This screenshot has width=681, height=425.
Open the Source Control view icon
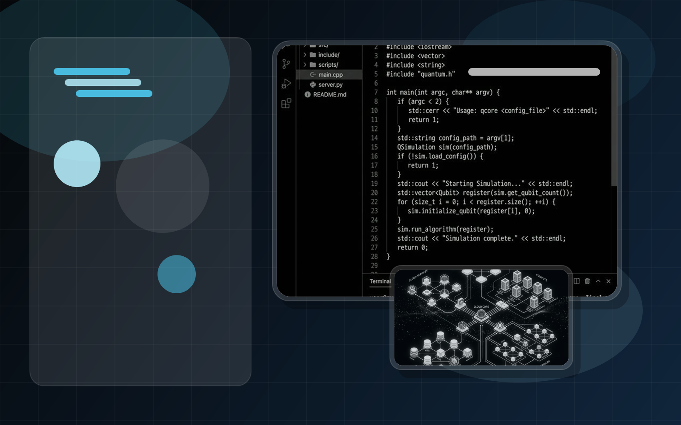click(286, 64)
